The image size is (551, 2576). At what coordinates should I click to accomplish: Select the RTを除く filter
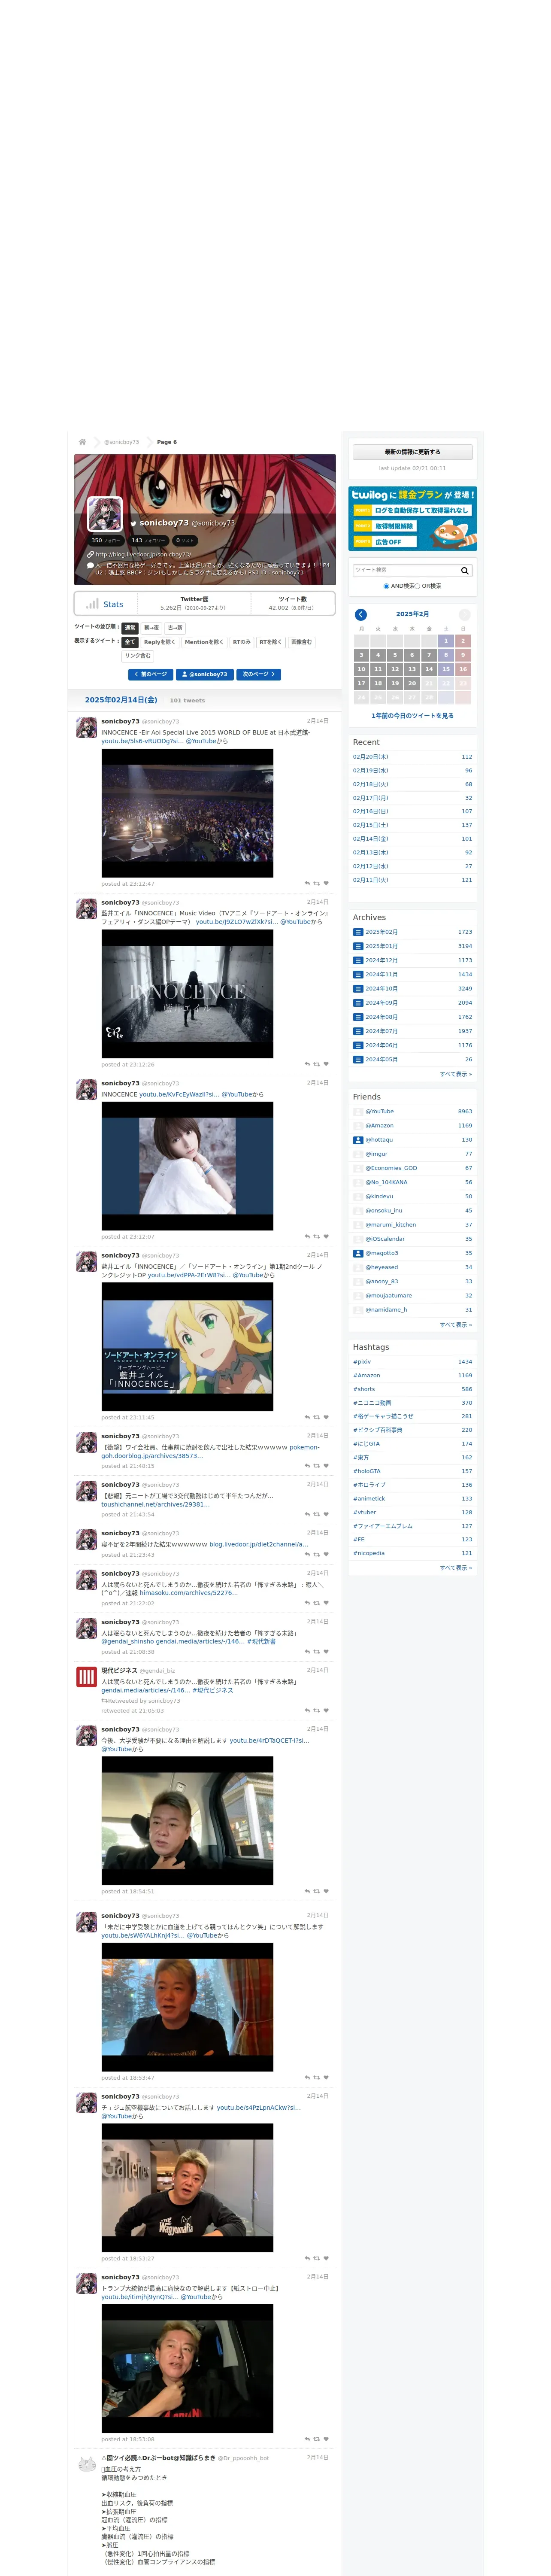(271, 642)
